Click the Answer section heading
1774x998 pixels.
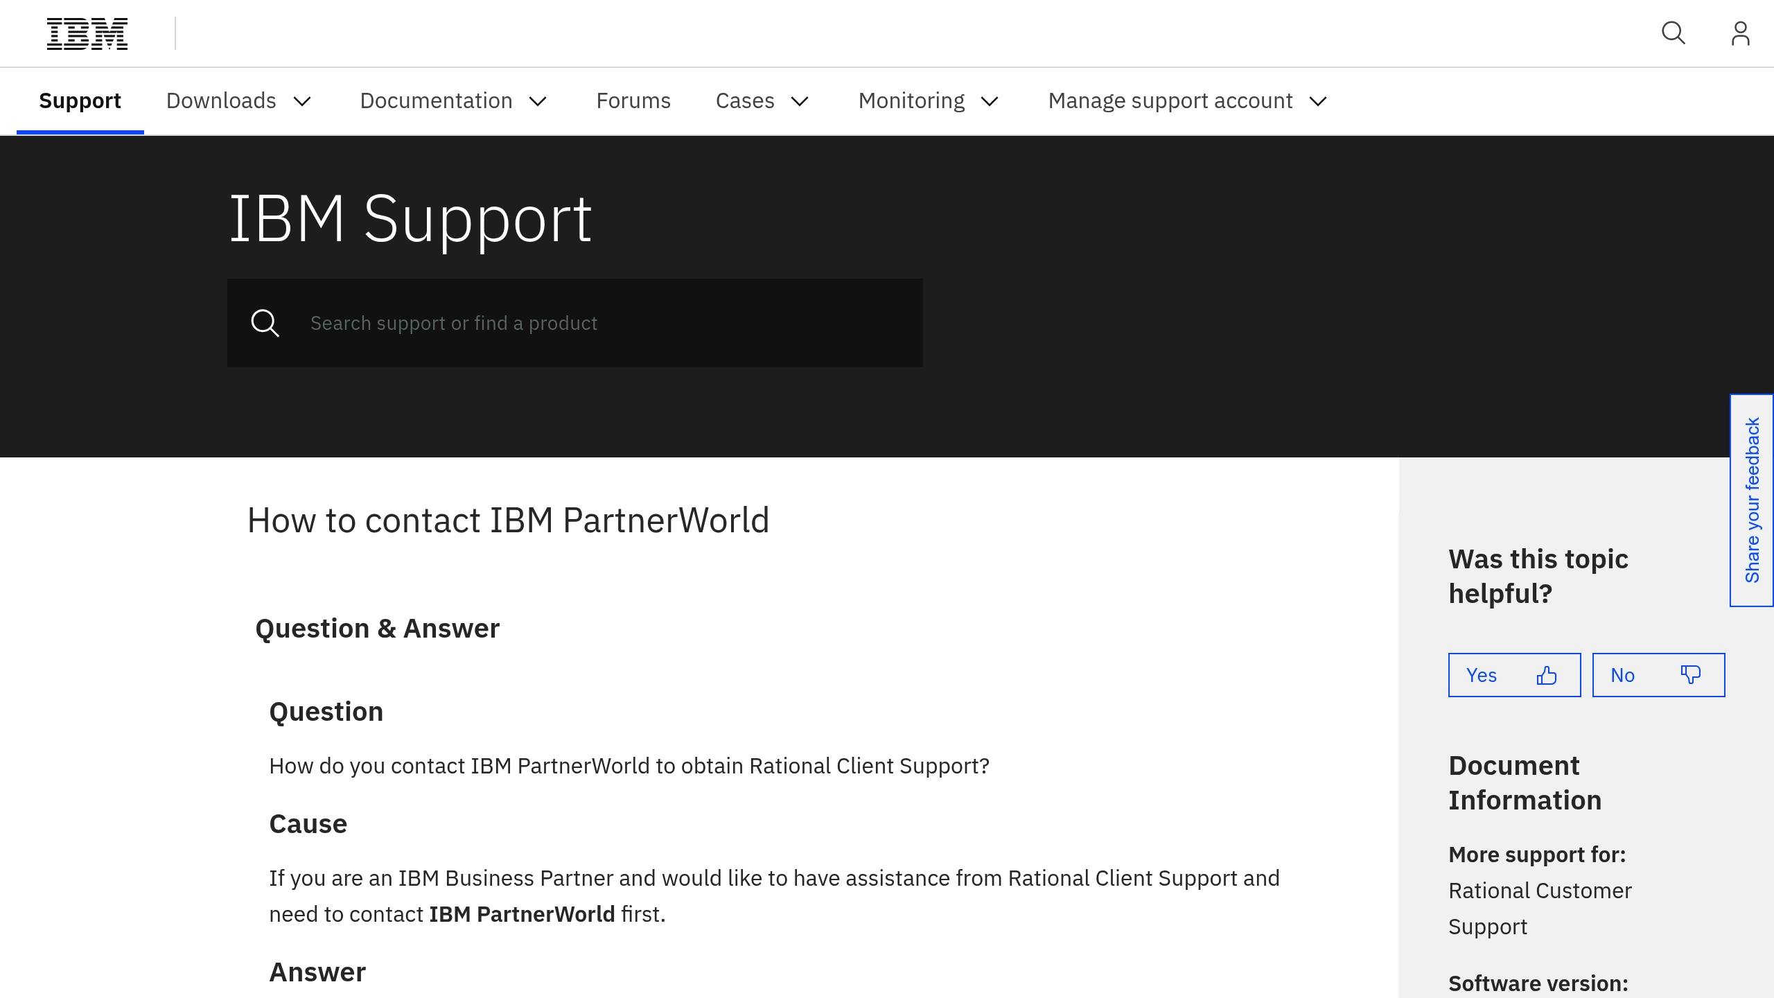(x=317, y=972)
